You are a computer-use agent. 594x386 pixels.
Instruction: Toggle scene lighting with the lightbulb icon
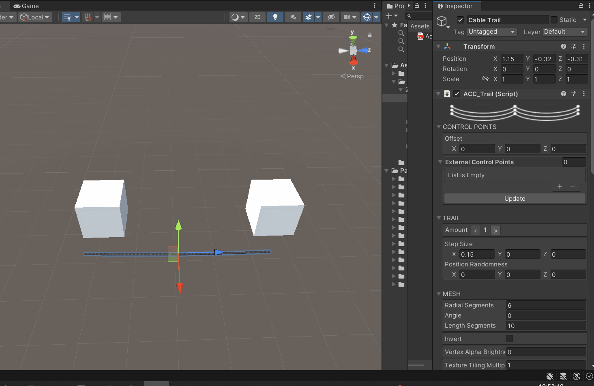tap(275, 17)
